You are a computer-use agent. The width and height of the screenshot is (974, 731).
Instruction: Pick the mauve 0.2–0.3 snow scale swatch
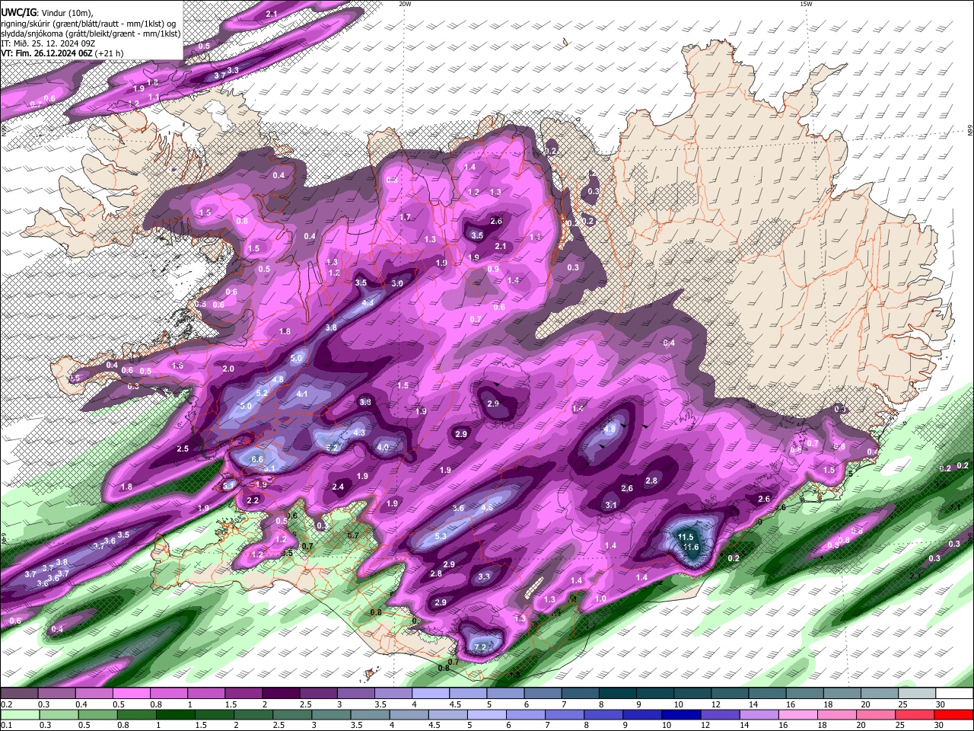(x=19, y=694)
